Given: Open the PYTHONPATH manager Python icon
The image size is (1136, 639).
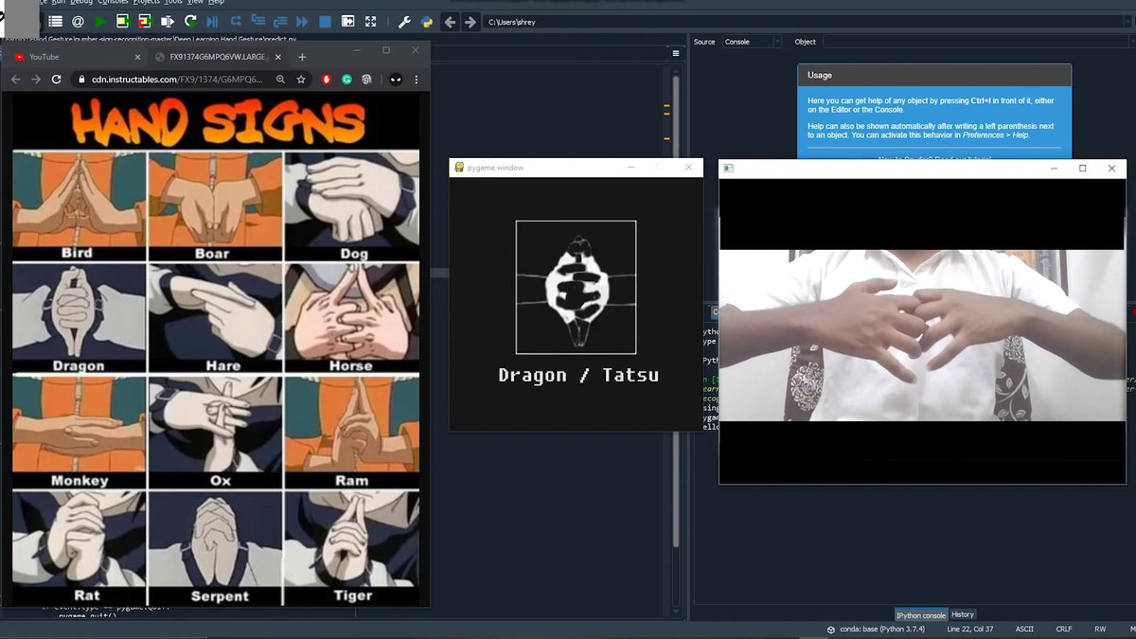Looking at the screenshot, I should tap(426, 21).
